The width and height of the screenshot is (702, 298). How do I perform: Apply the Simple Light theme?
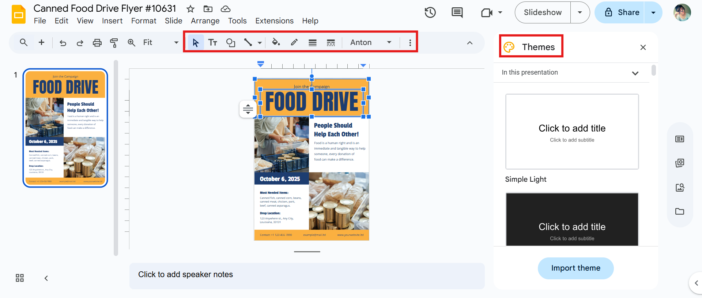coord(572,132)
